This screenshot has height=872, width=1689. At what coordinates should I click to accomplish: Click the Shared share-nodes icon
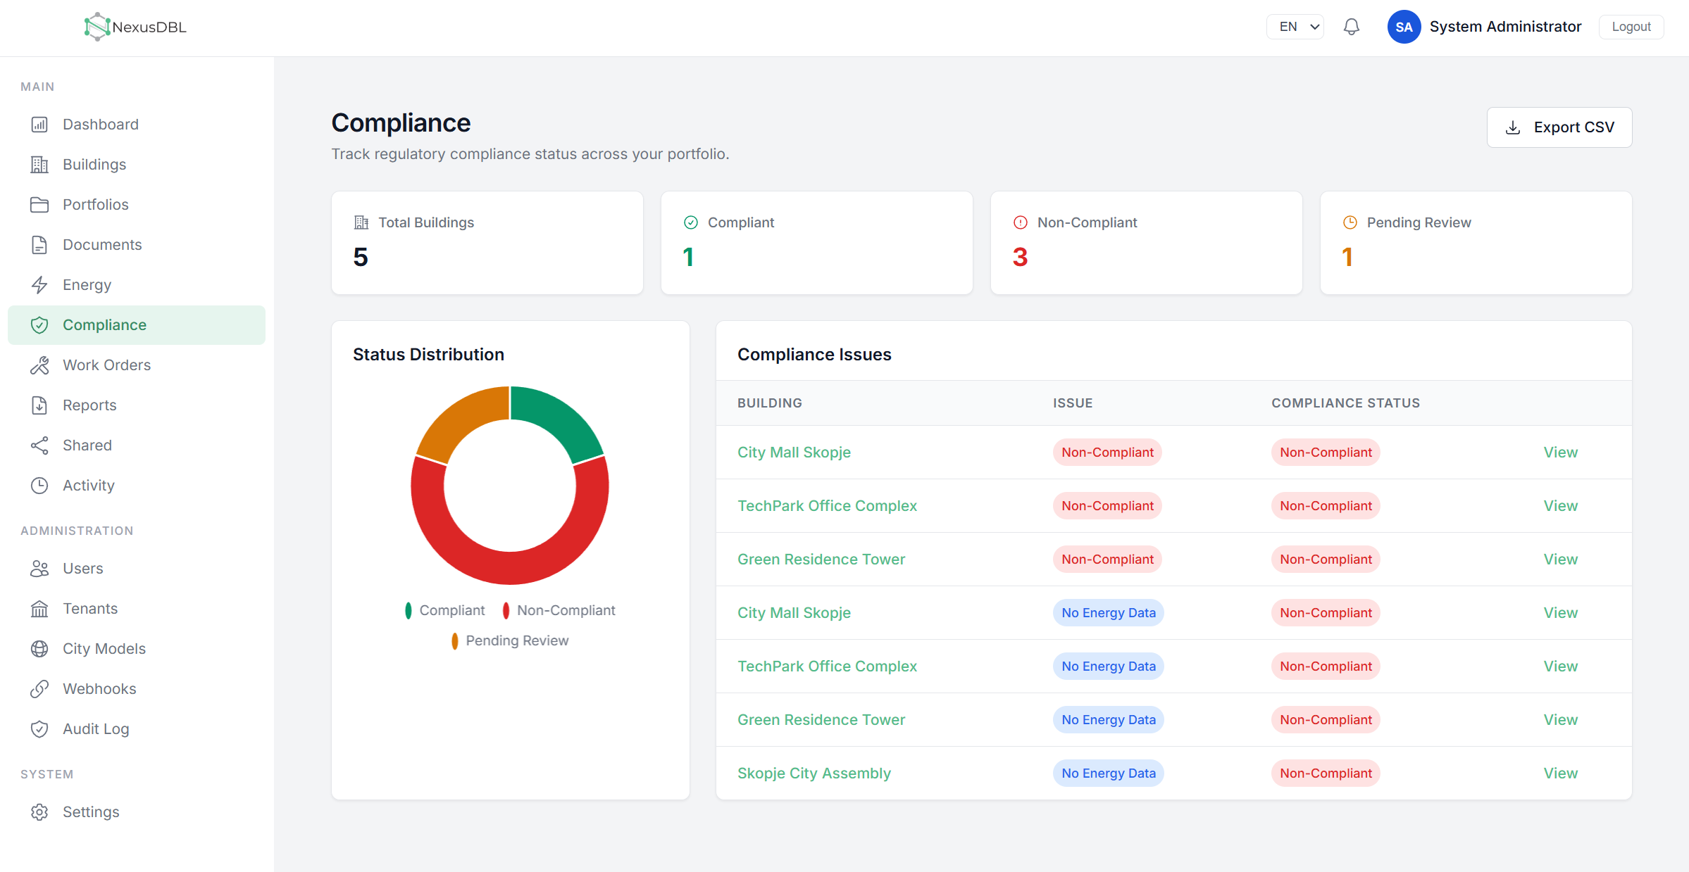[39, 446]
